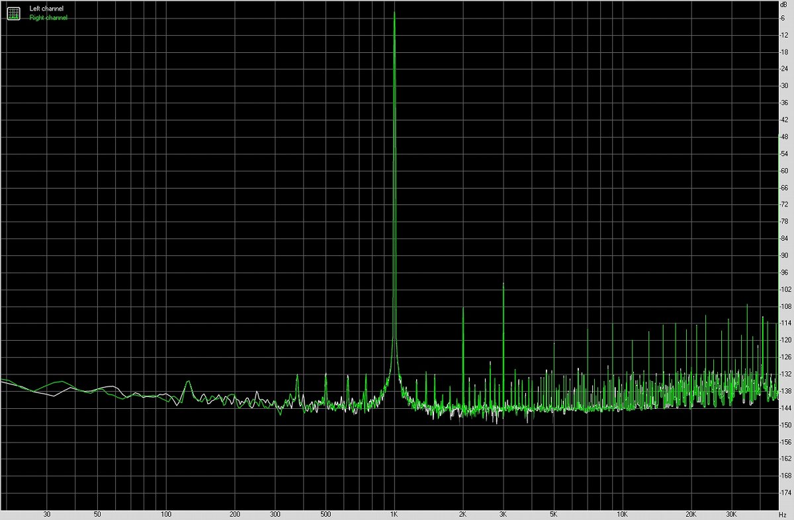
Task: Click the top of the 3 kHz harmonic spike
Action: click(x=504, y=283)
